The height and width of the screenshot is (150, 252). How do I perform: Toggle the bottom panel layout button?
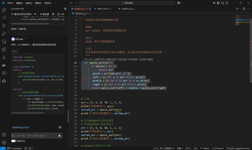[223, 3]
